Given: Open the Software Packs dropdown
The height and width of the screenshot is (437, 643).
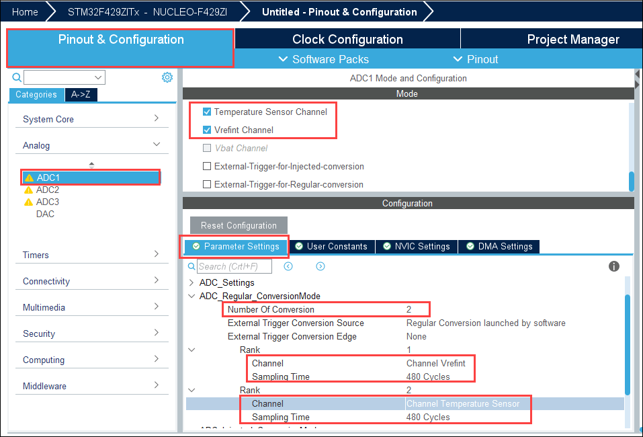Looking at the screenshot, I should [x=323, y=59].
